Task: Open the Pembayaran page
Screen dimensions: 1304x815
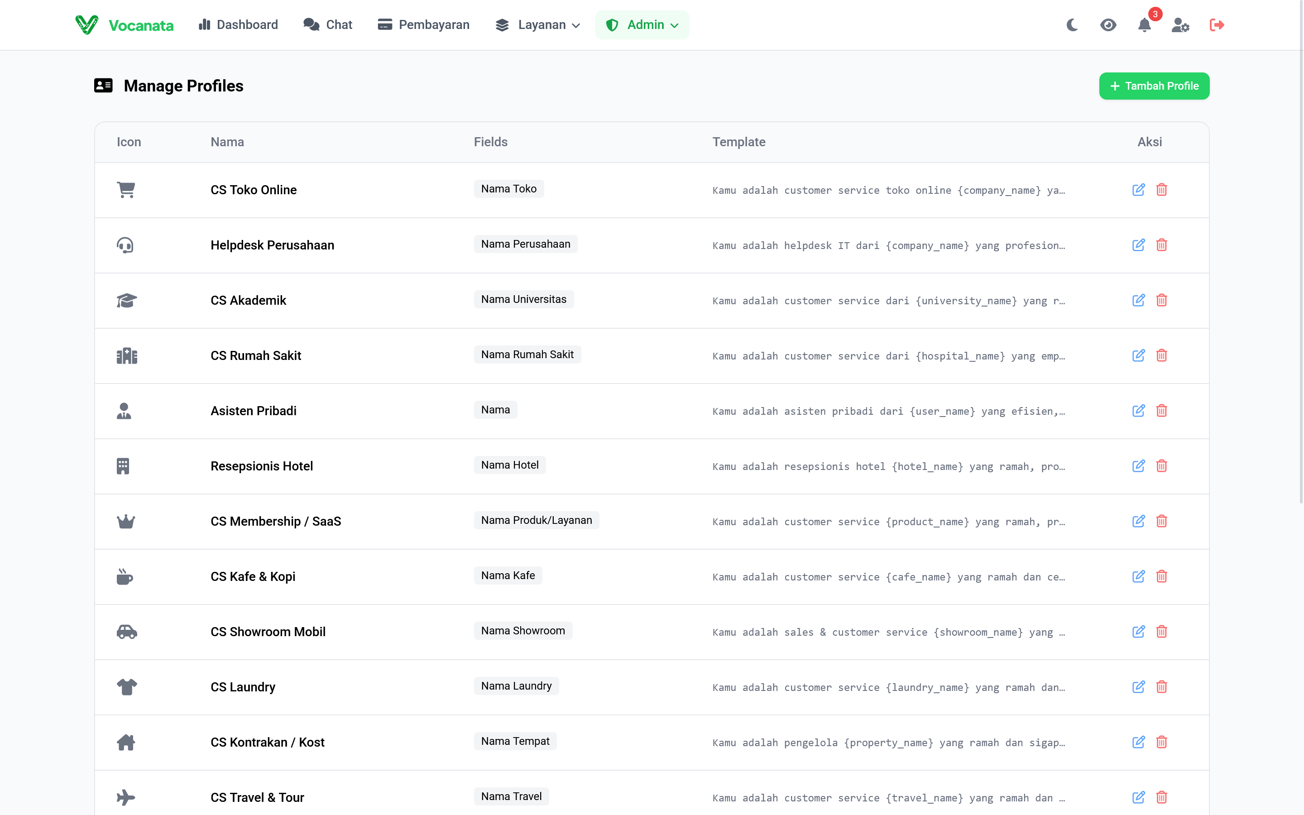Action: tap(423, 25)
